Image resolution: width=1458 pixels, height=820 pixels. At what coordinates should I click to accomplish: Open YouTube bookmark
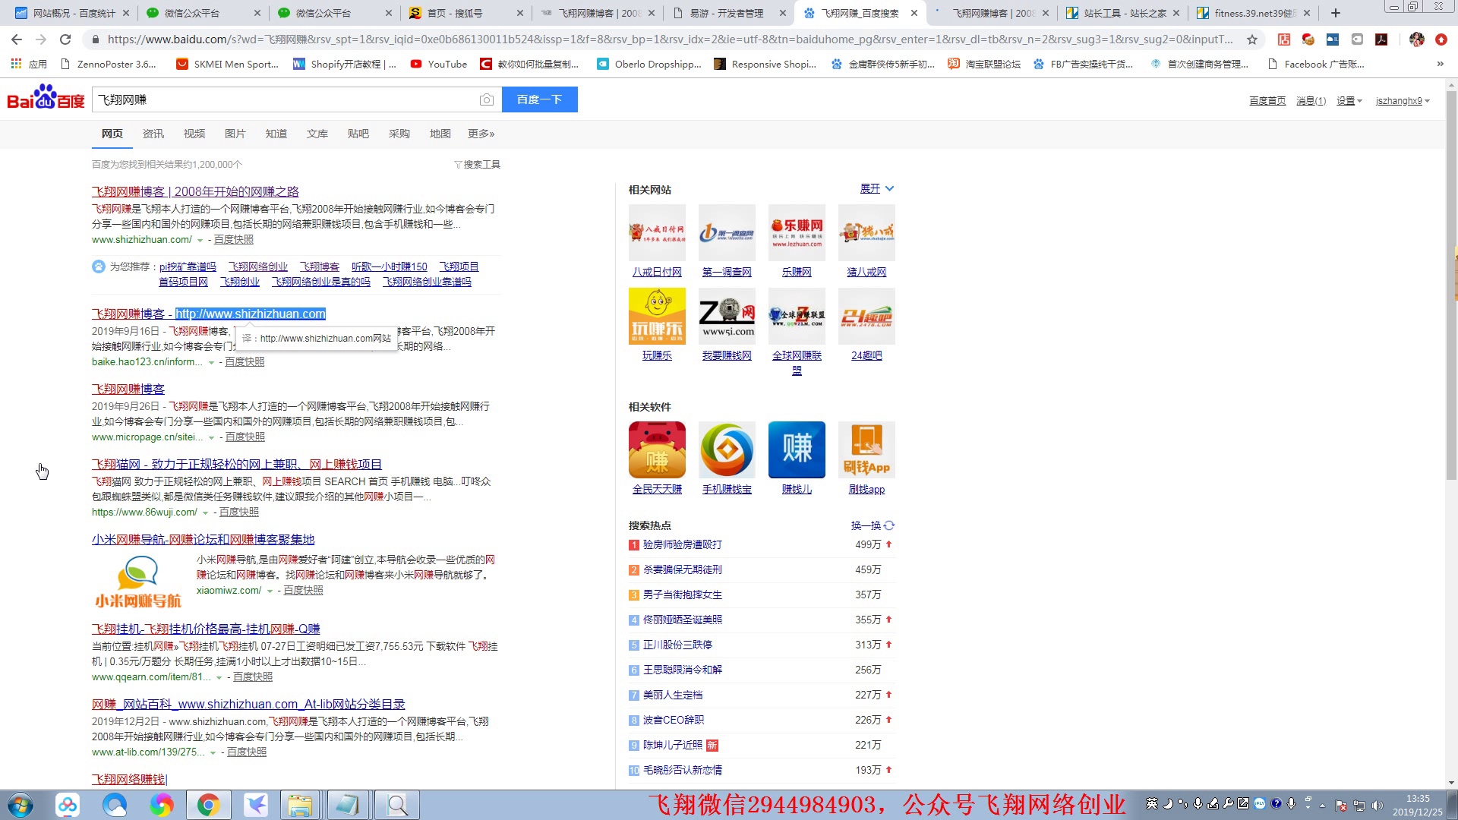pyautogui.click(x=439, y=65)
